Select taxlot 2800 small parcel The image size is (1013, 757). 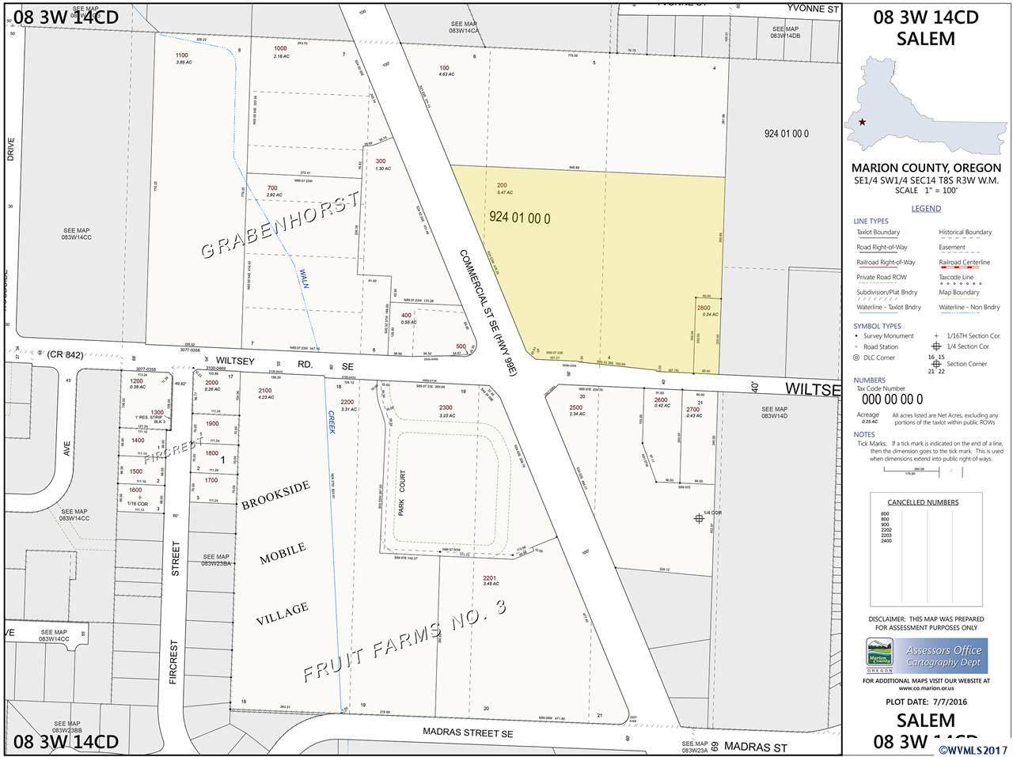pos(704,308)
